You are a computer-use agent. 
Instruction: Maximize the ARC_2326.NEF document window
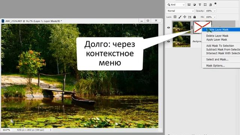click(x=148, y=21)
